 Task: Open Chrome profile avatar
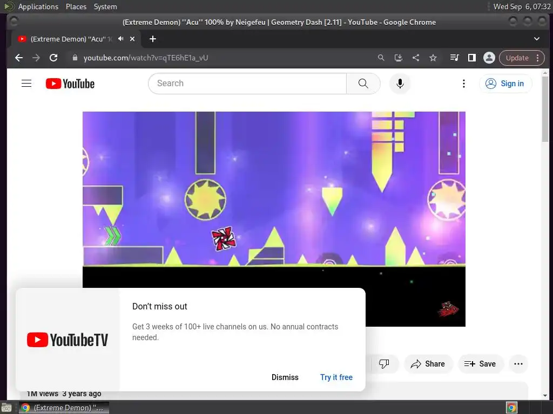point(489,58)
